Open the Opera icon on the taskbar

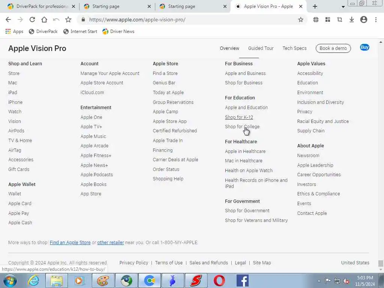[x=219, y=280]
